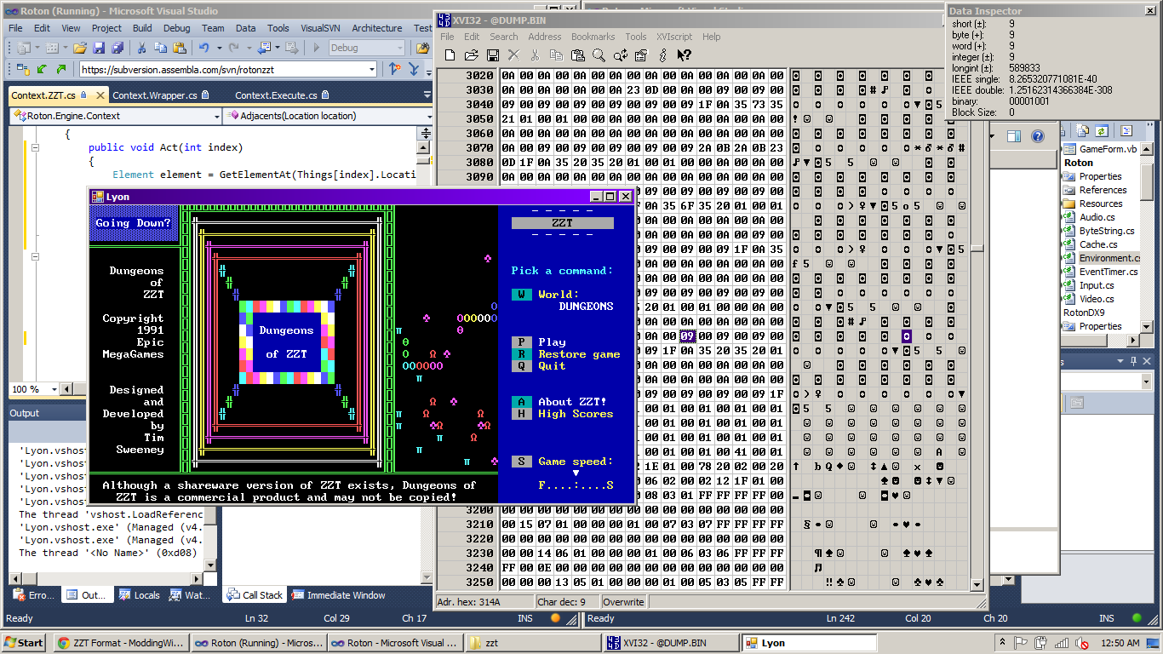
Task: Open the File menu in XVI32
Action: tap(447, 37)
